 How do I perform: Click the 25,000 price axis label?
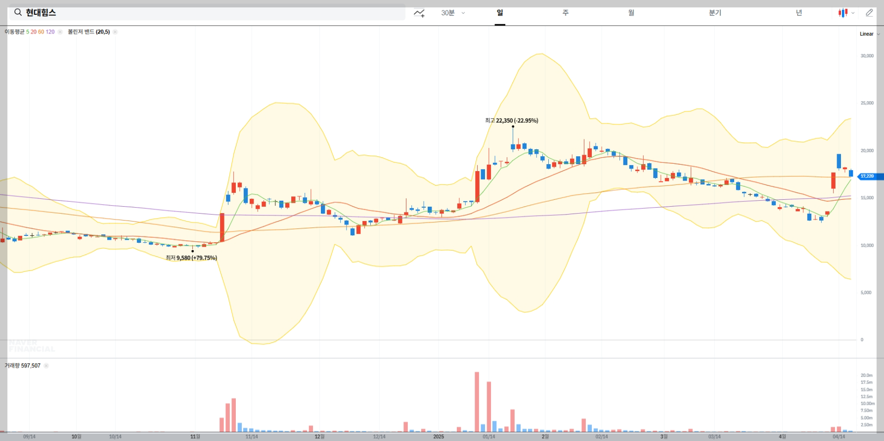(x=867, y=103)
